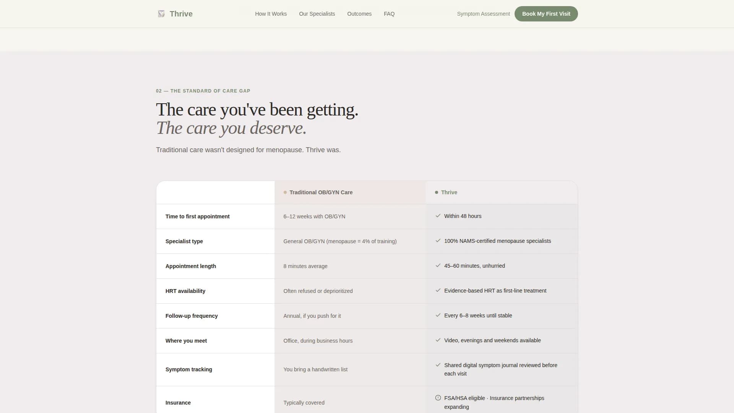Click You bring a handwritten list
This screenshot has width=734, height=413.
315,369
